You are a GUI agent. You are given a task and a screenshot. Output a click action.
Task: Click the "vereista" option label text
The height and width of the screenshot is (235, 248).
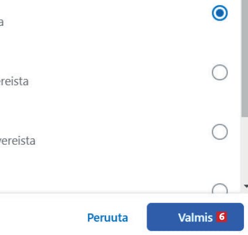[17, 141]
